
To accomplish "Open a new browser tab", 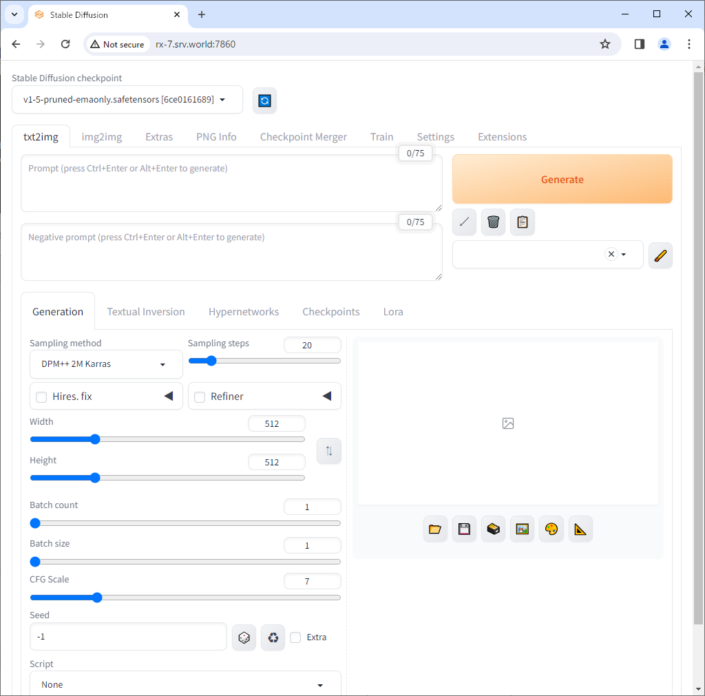I will pos(202,14).
